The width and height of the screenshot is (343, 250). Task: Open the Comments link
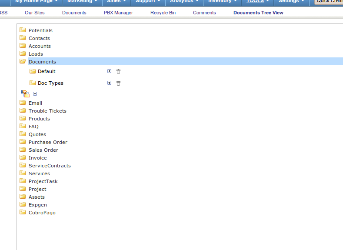(204, 13)
